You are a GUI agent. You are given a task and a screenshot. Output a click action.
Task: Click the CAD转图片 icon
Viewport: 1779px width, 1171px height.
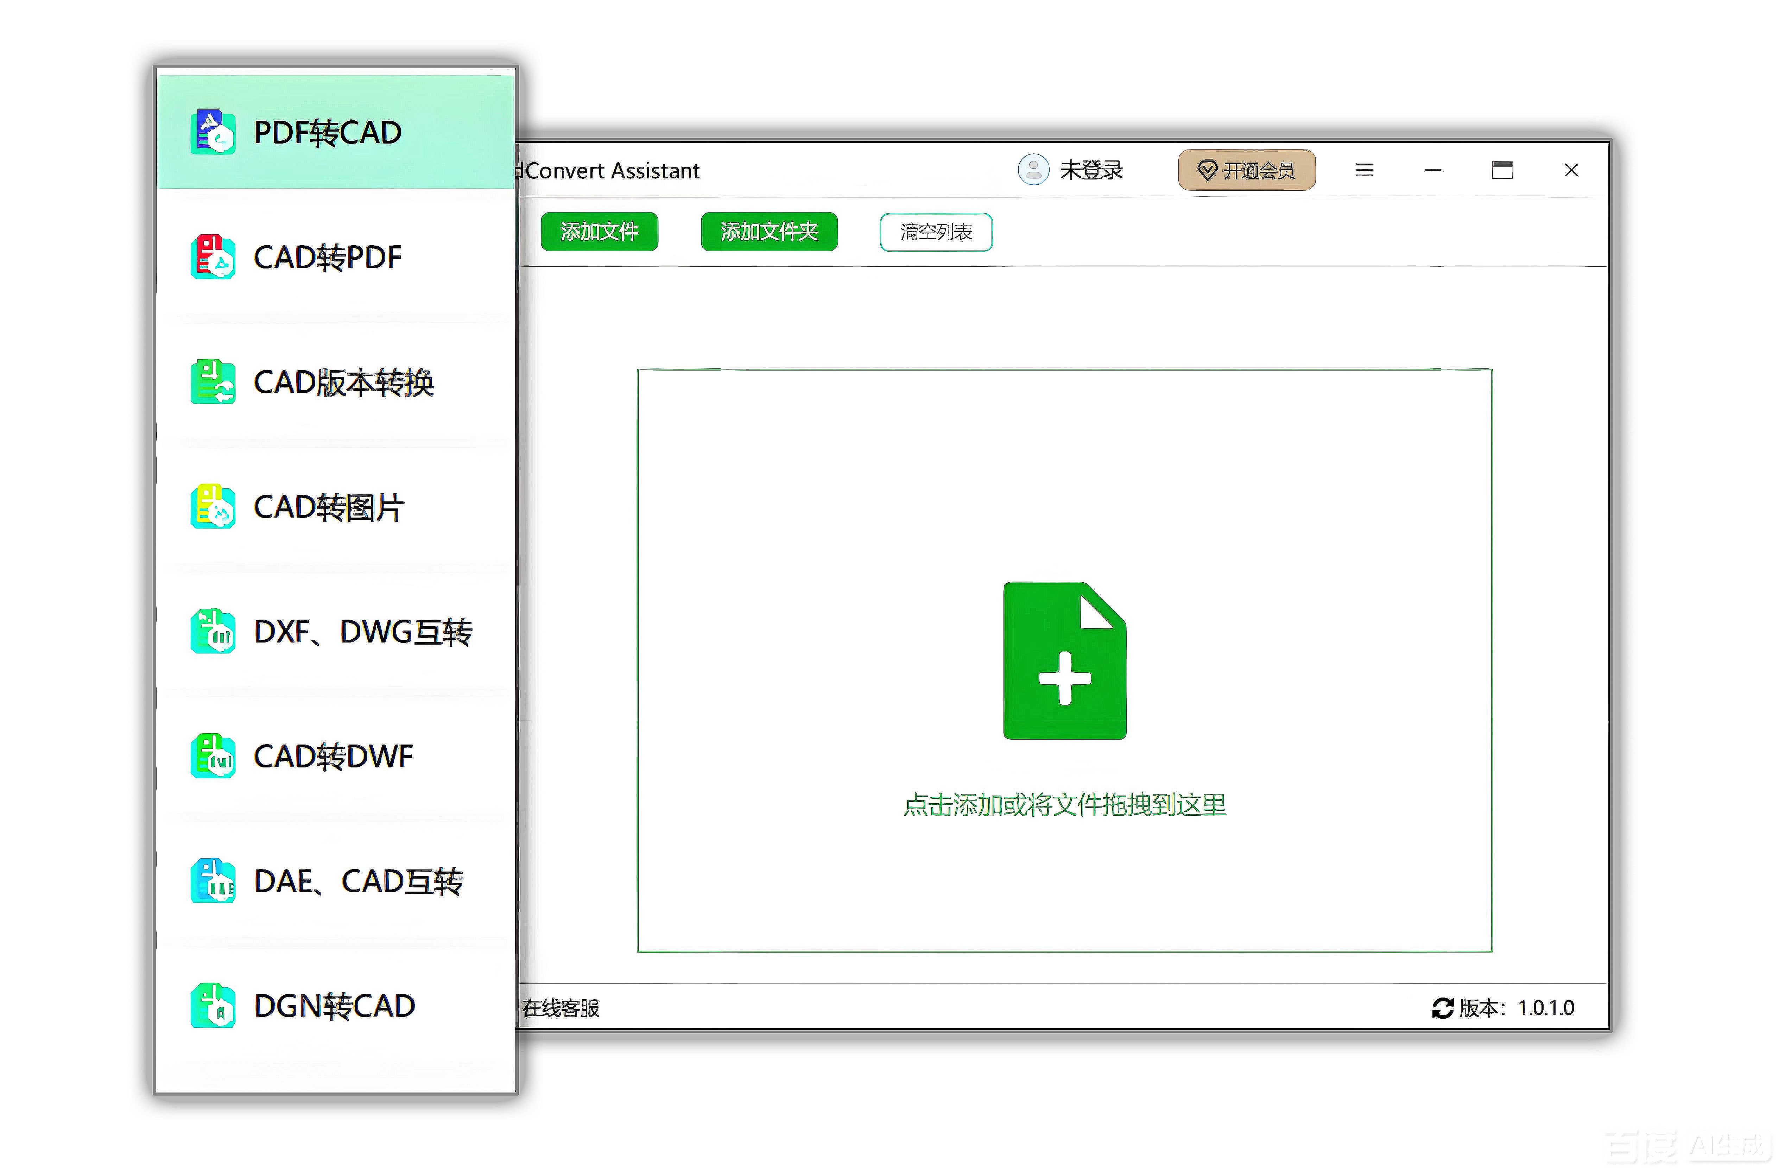(x=213, y=507)
